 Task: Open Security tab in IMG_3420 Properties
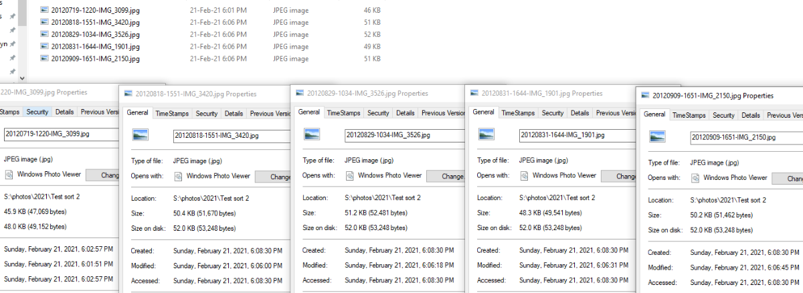pos(207,114)
